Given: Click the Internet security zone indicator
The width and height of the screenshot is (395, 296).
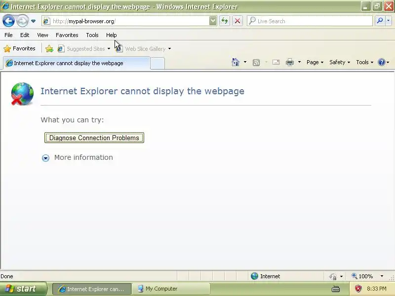Looking at the screenshot, I should (266, 276).
